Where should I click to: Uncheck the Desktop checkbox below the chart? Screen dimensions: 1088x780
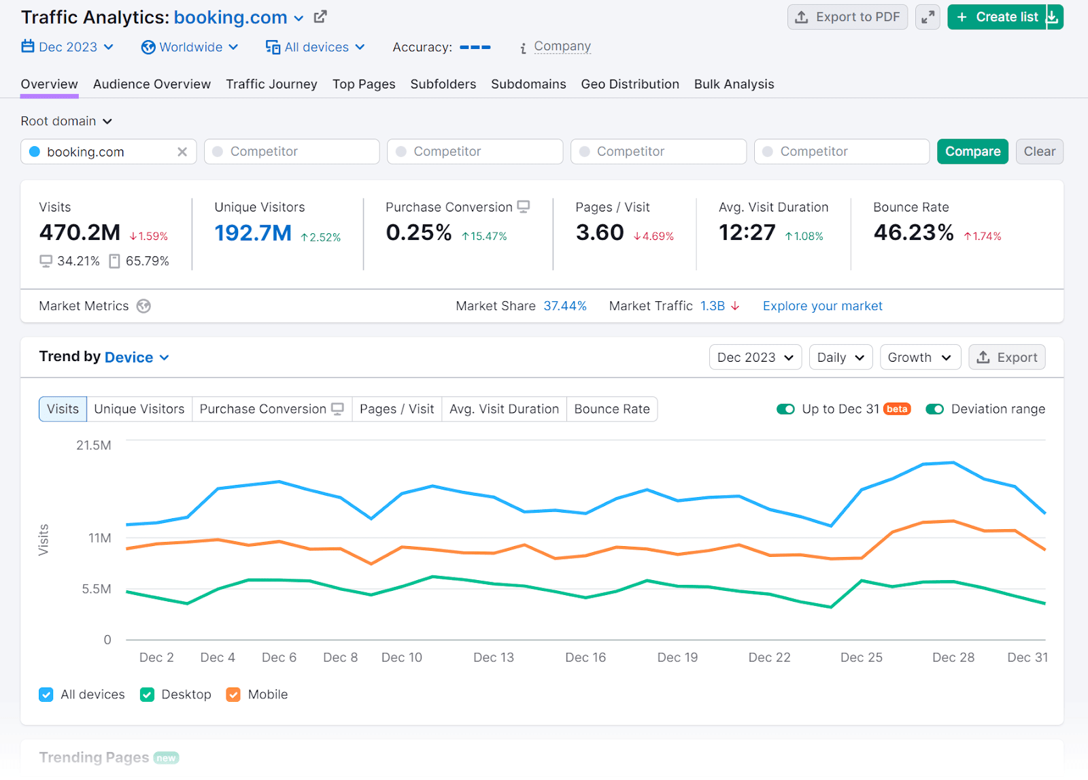147,694
